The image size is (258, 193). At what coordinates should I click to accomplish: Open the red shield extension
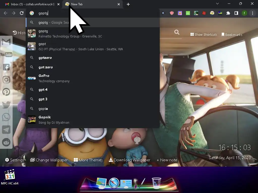172,13
